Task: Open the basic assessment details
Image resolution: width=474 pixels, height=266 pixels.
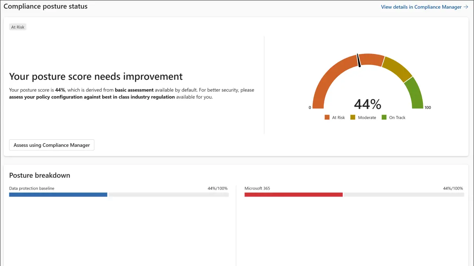Action: click(134, 90)
